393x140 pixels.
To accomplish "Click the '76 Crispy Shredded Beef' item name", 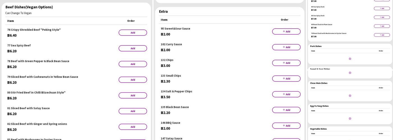I will [34, 30].
